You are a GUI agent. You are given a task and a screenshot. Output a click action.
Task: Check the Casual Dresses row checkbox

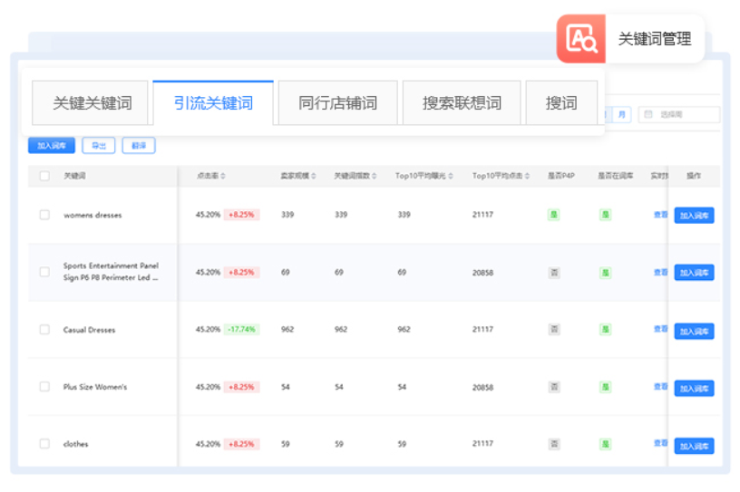tap(44, 329)
